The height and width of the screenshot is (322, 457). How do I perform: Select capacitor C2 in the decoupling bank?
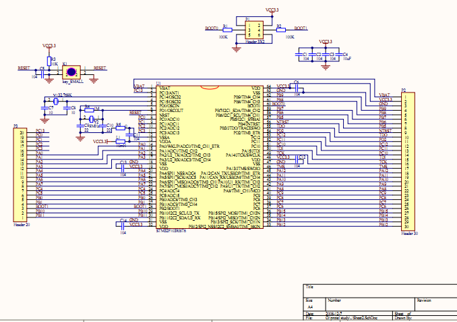coord(313,55)
